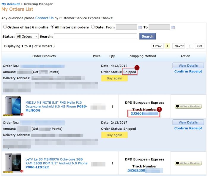The width and height of the screenshot is (208, 176).
Task: Click the speech bubble on second Write a Review
Action: (x=177, y=163)
